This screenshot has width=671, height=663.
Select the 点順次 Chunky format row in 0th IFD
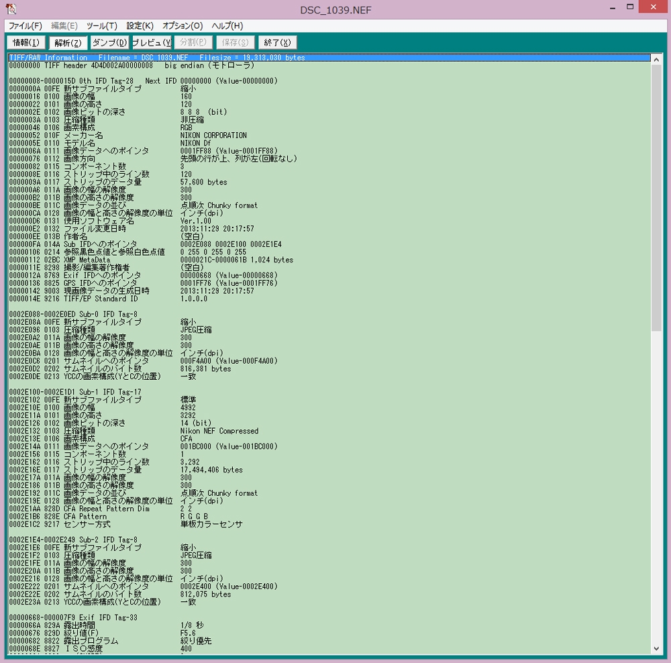pos(329,205)
